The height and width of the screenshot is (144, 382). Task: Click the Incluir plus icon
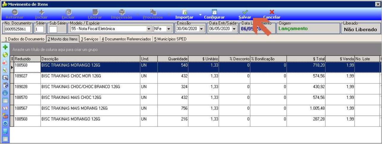coord(41,12)
